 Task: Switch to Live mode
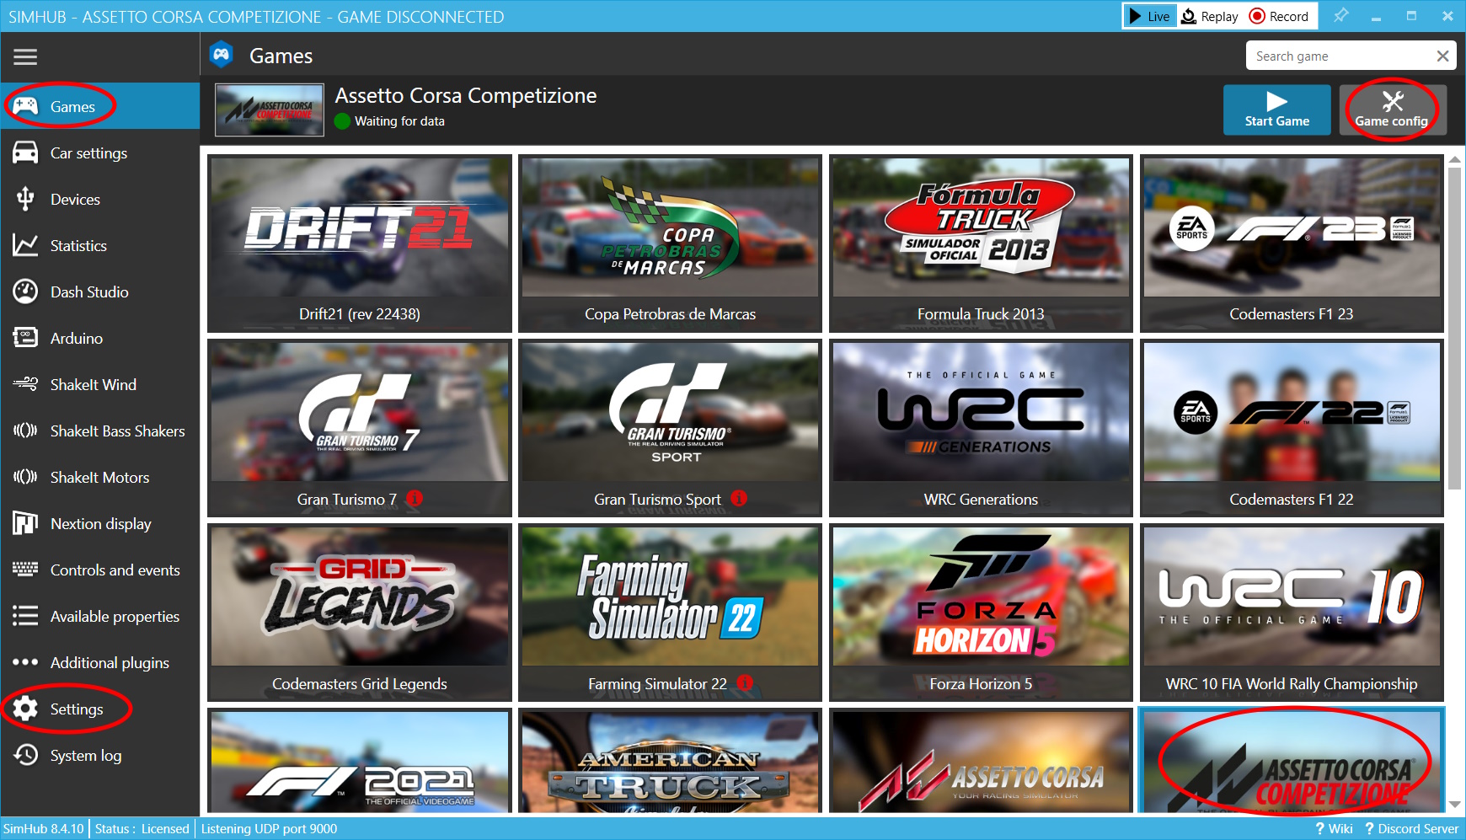(1149, 16)
